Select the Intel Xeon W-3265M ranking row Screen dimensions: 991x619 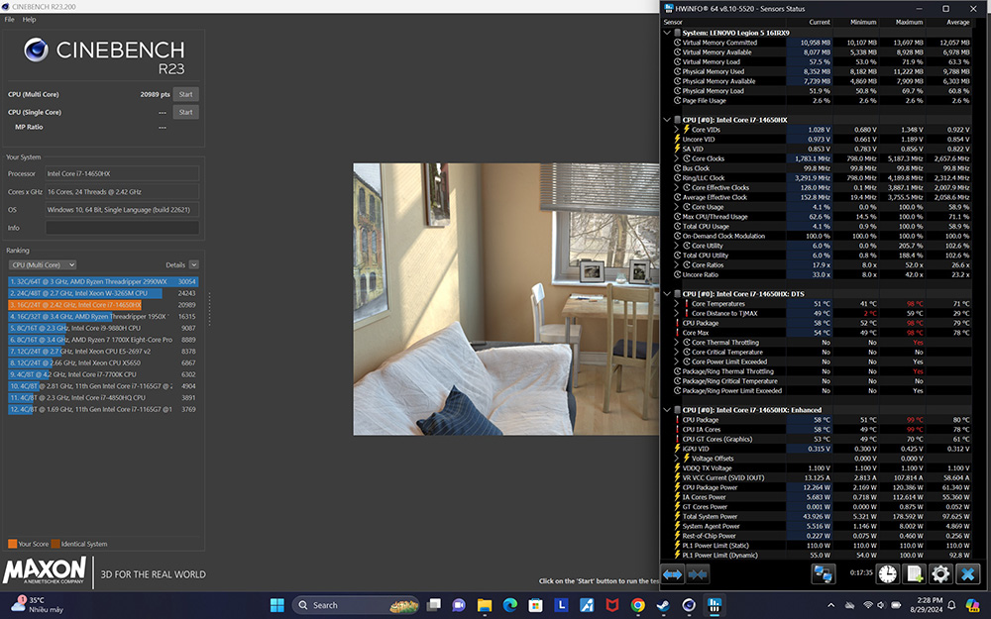(x=103, y=293)
